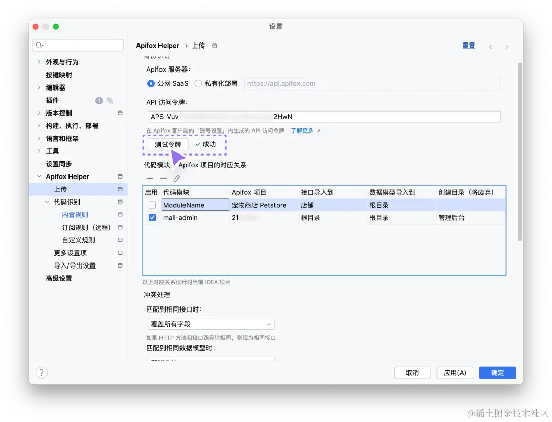
Task: Click the project icon on Apifox Helper row
Action: pyautogui.click(x=120, y=176)
